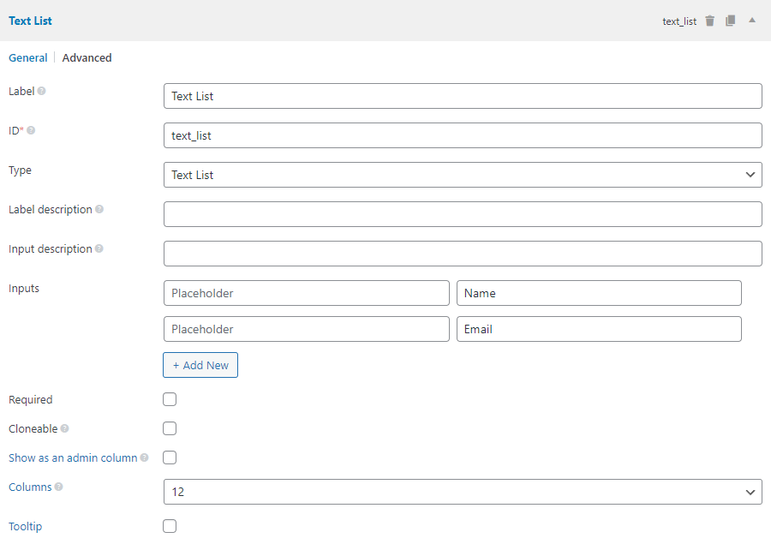Click the Text List header title
Viewport: 771px width, 556px height.
tap(30, 21)
